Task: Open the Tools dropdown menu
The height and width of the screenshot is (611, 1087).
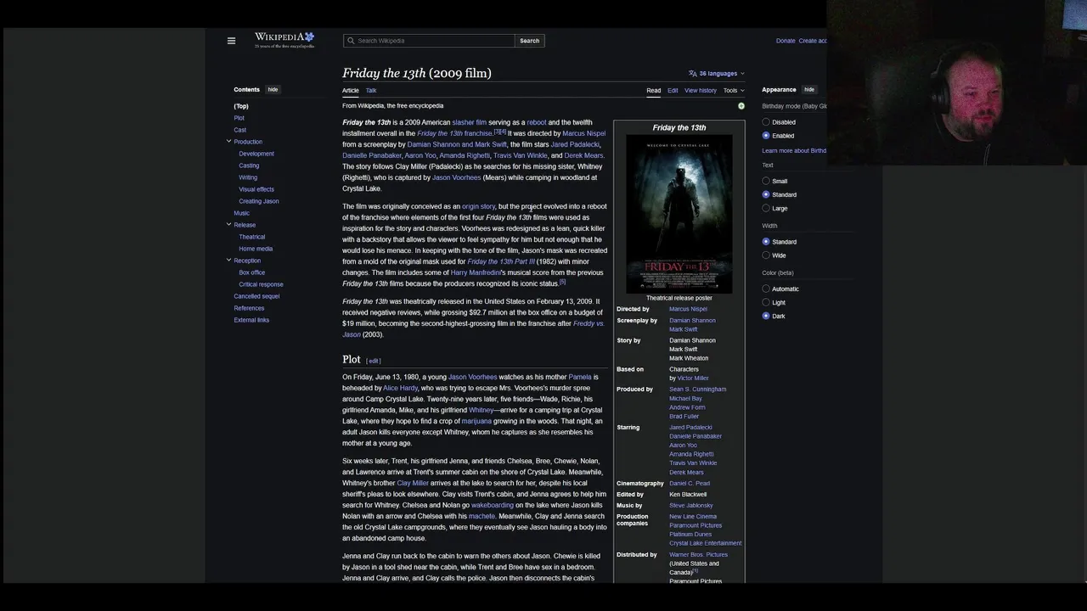Action: click(734, 90)
